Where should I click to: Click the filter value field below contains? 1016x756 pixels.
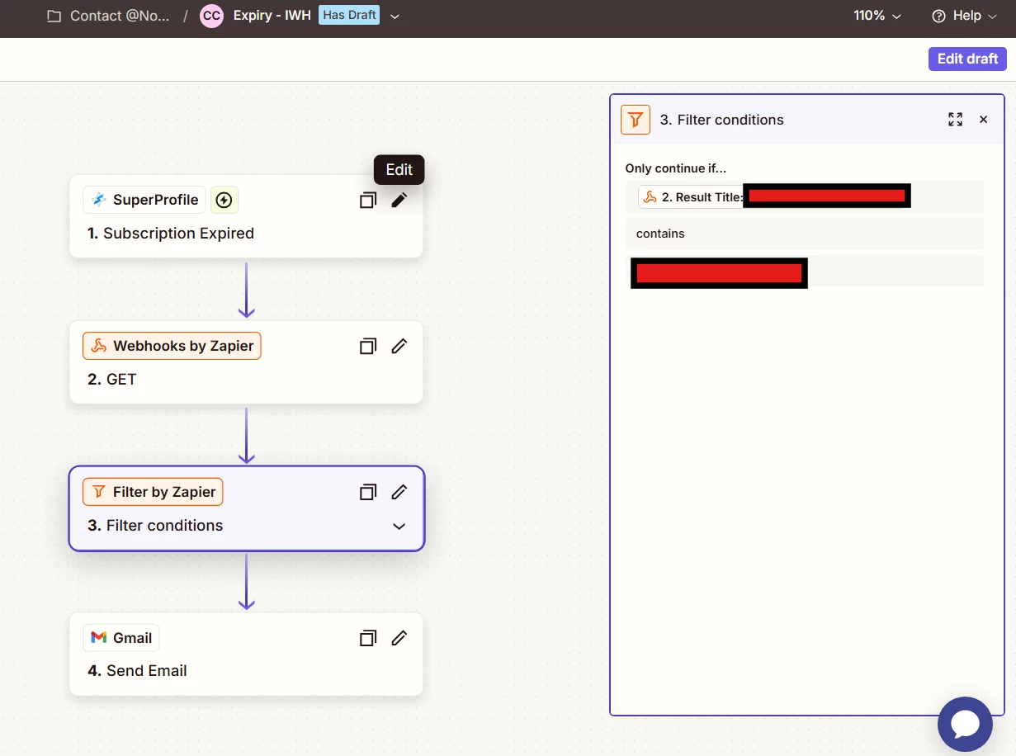tap(805, 272)
